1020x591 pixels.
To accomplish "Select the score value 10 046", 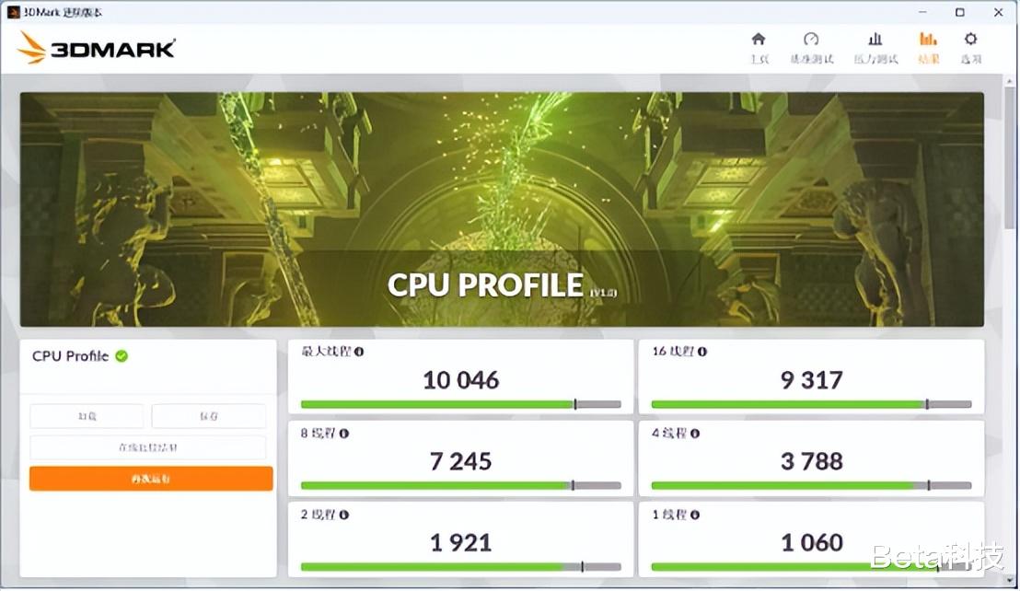I will [460, 380].
